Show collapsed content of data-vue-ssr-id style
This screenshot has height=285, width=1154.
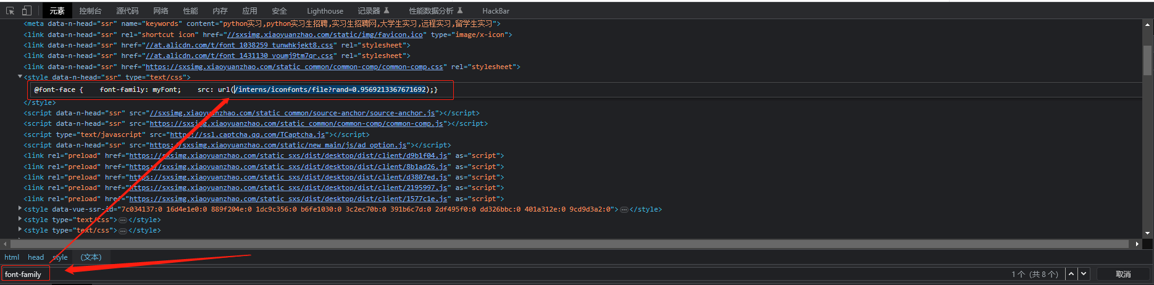pos(624,210)
